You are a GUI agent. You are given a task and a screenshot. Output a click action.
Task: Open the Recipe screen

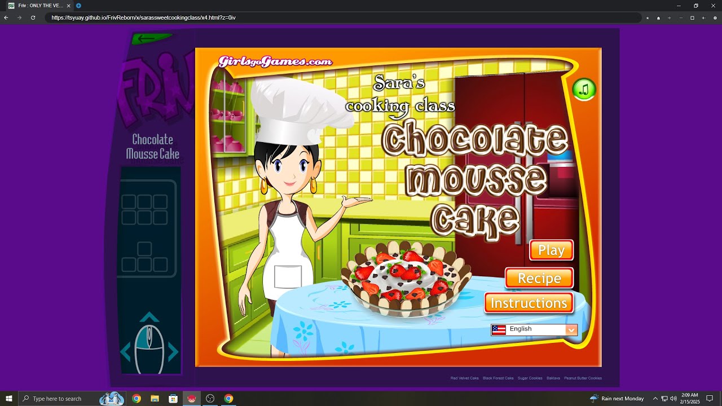pyautogui.click(x=539, y=278)
